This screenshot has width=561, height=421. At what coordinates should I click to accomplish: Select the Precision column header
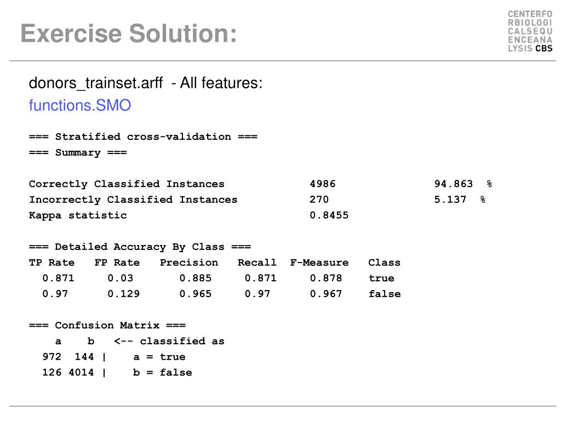click(x=189, y=263)
